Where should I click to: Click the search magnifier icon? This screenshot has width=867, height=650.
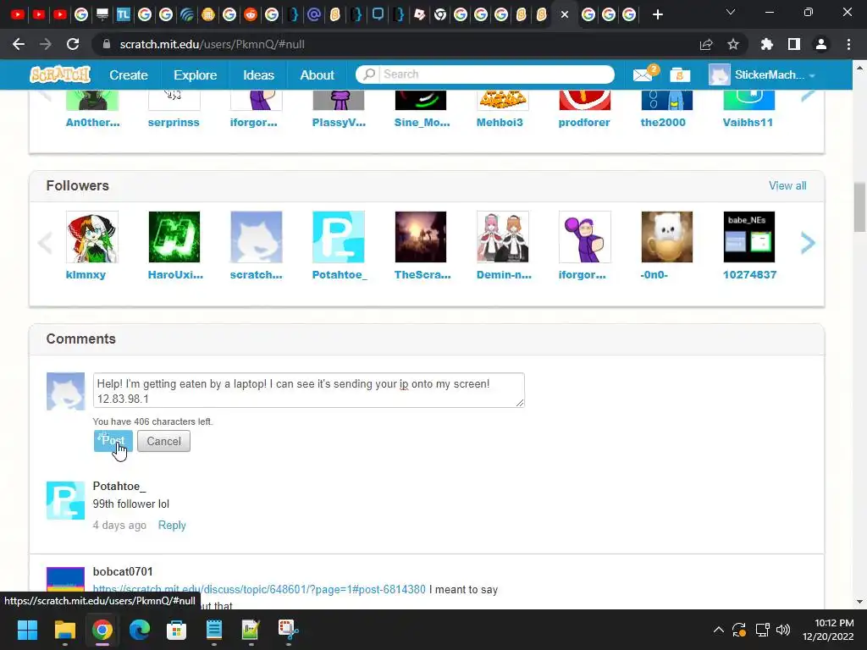[x=369, y=74]
